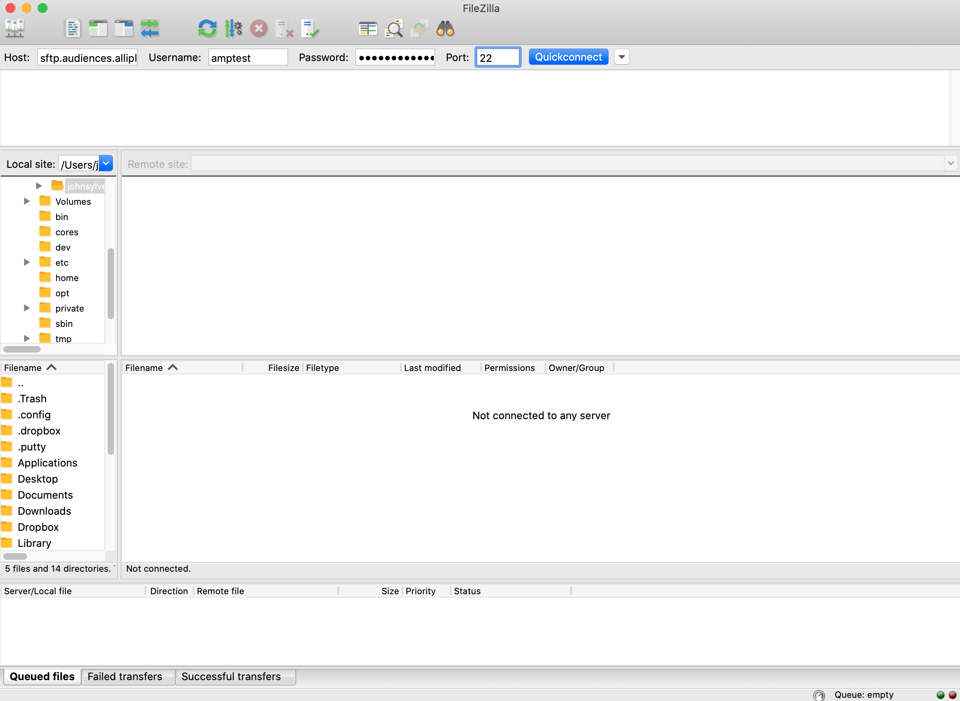Toggle the local directory tree view

98,29
